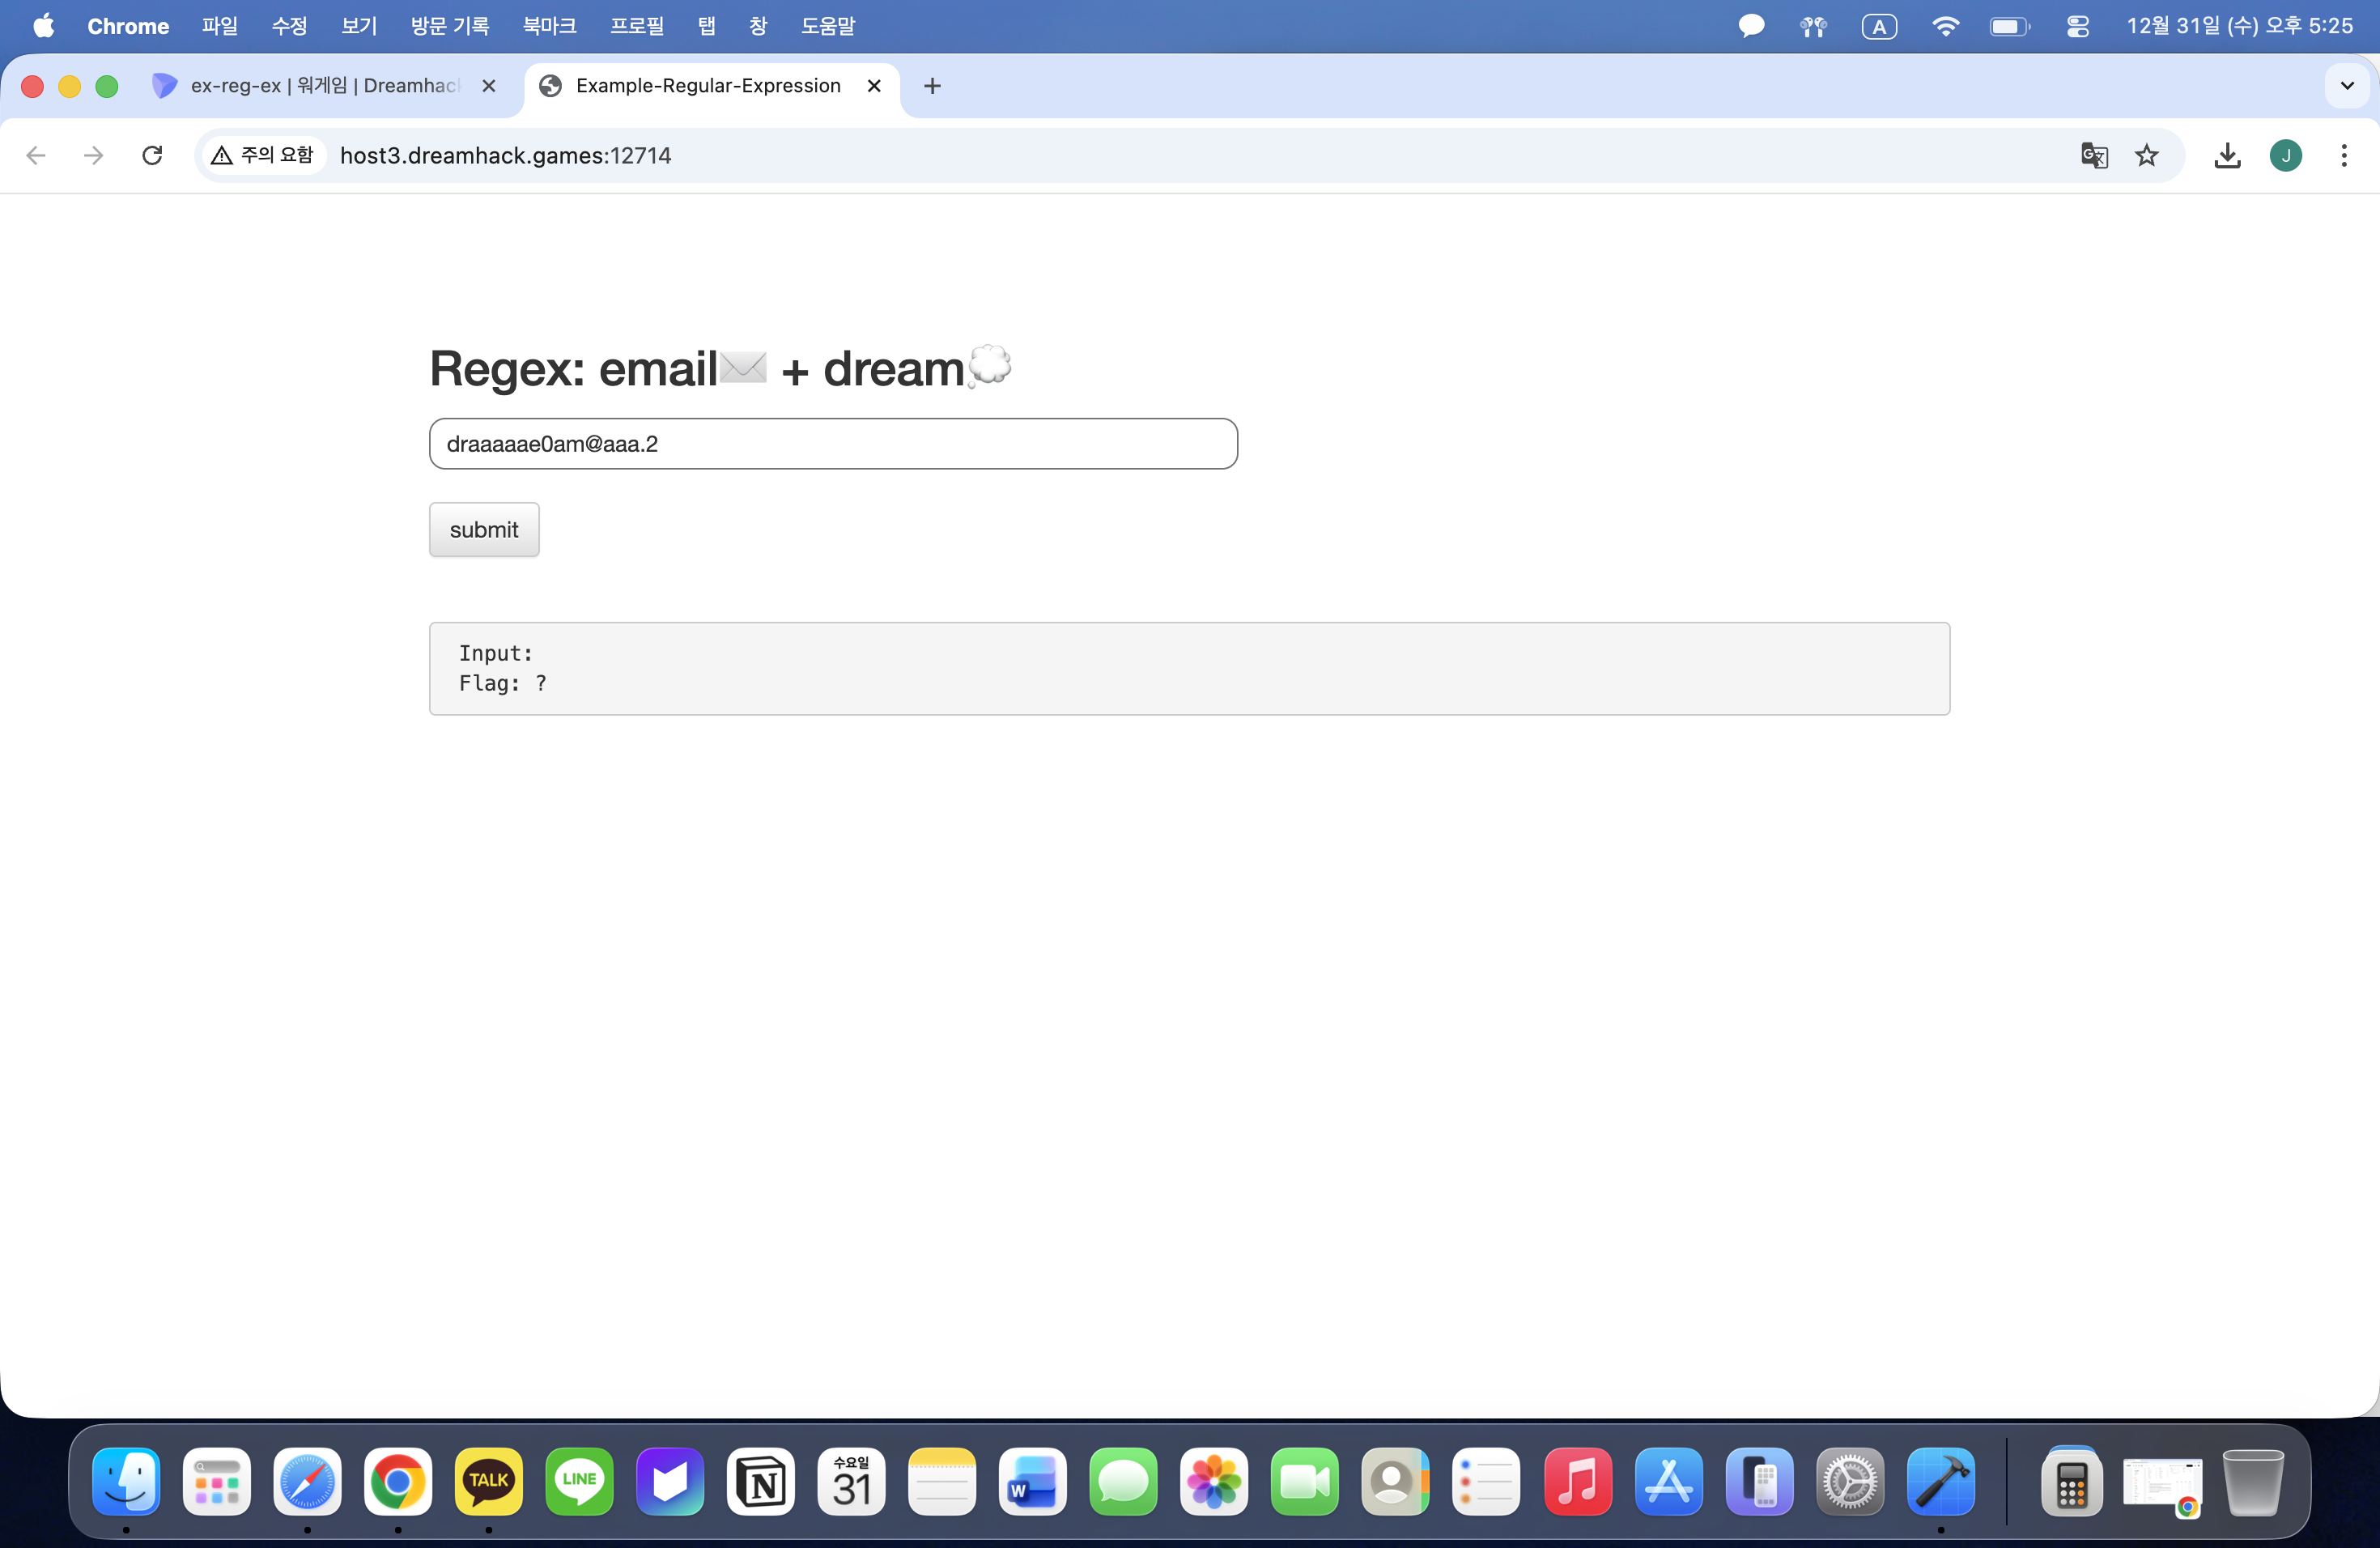The height and width of the screenshot is (1548, 2380).
Task: Open the Wi-Fi status menu
Action: click(x=1944, y=26)
